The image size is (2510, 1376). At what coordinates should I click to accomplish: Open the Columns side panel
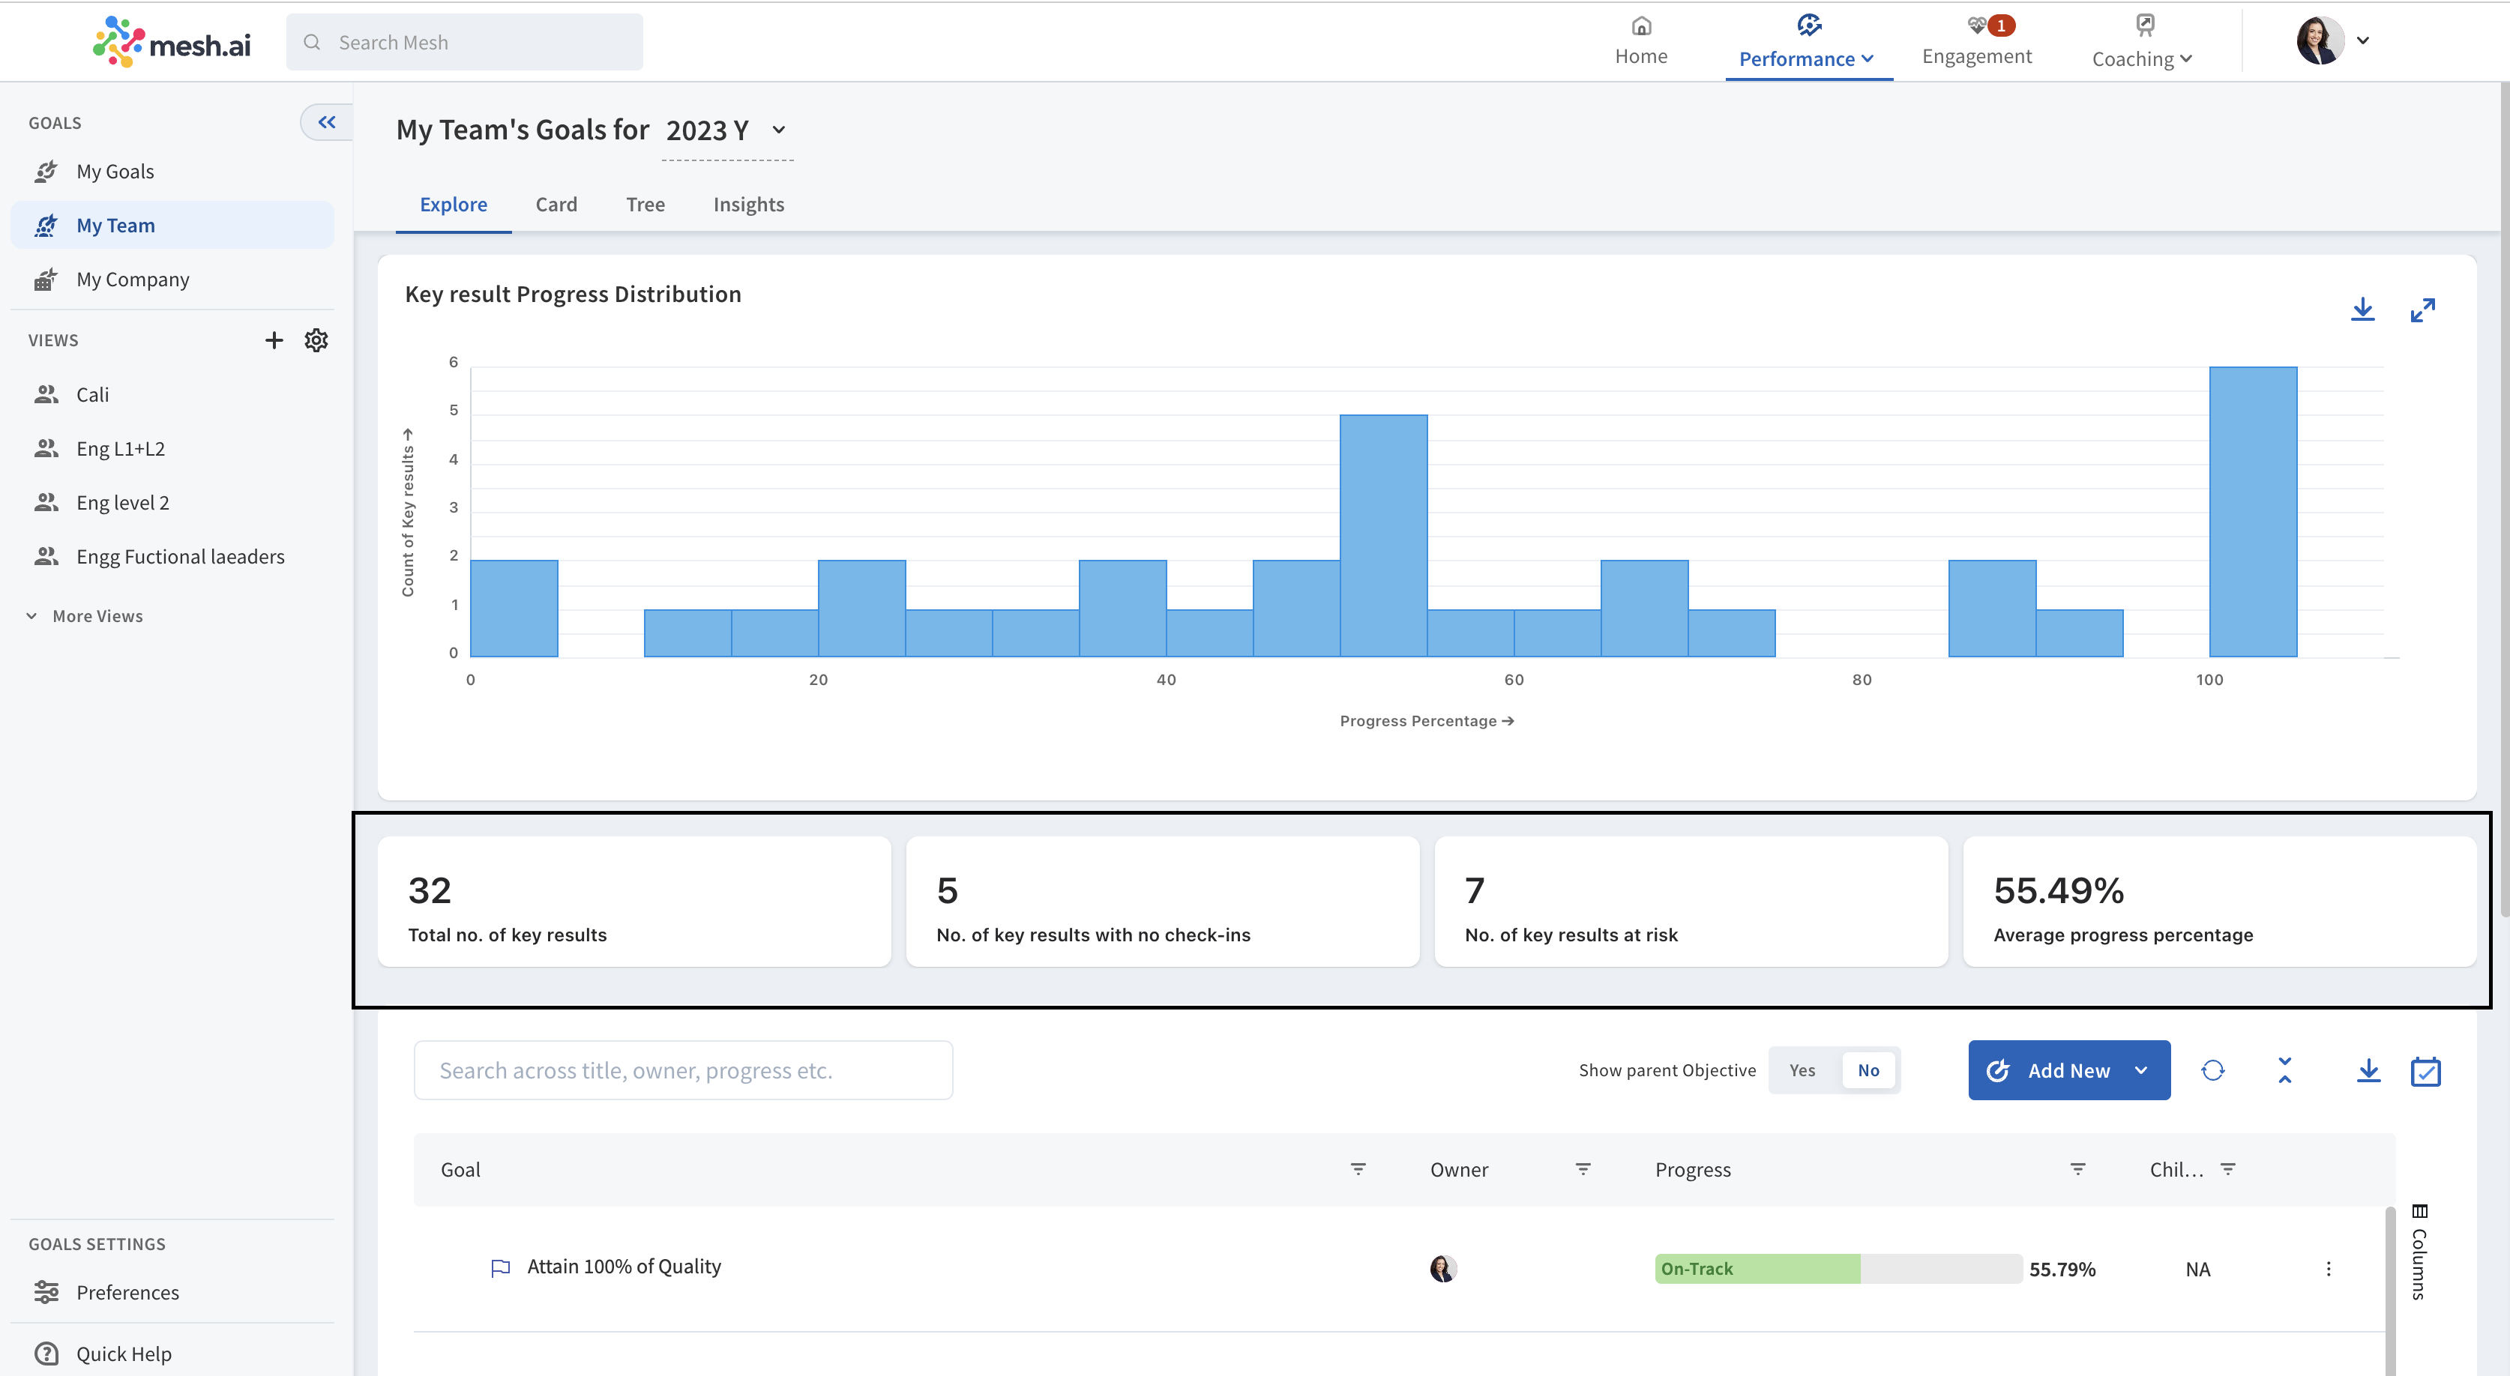coord(2419,1252)
